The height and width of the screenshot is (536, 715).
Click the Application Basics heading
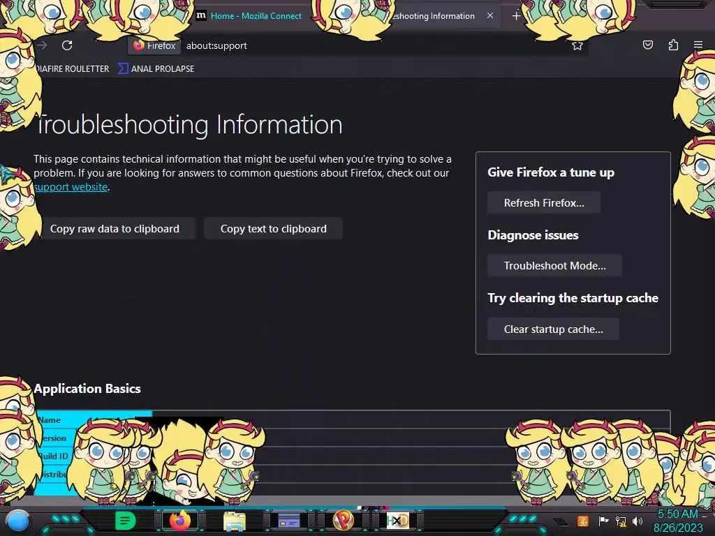pyautogui.click(x=87, y=388)
